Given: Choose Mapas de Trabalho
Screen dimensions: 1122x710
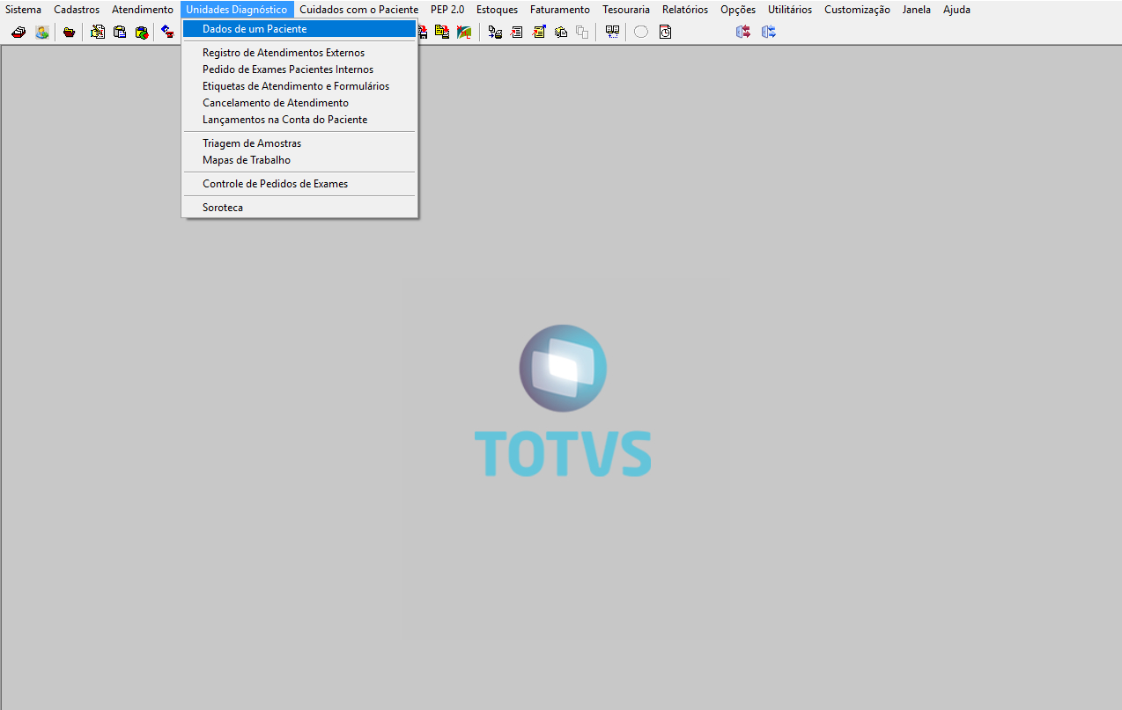Looking at the screenshot, I should click(299, 160).
